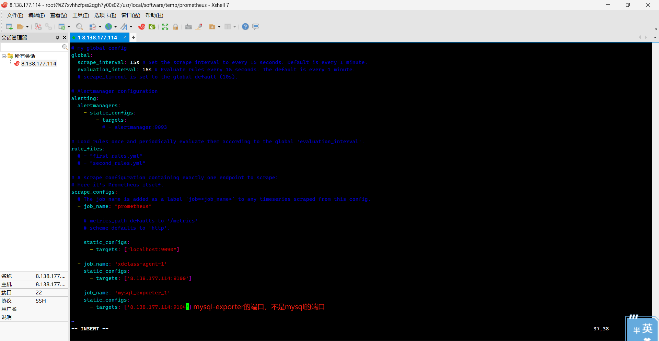659x341 pixels.
Task: Close the 会话管理器 panel
Action: click(x=65, y=37)
